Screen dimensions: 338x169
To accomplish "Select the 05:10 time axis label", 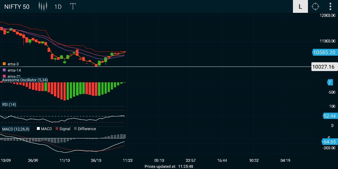I will pos(159,160).
